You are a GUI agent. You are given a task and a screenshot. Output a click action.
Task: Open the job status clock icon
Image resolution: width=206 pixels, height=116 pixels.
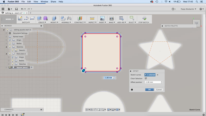tap(173, 9)
